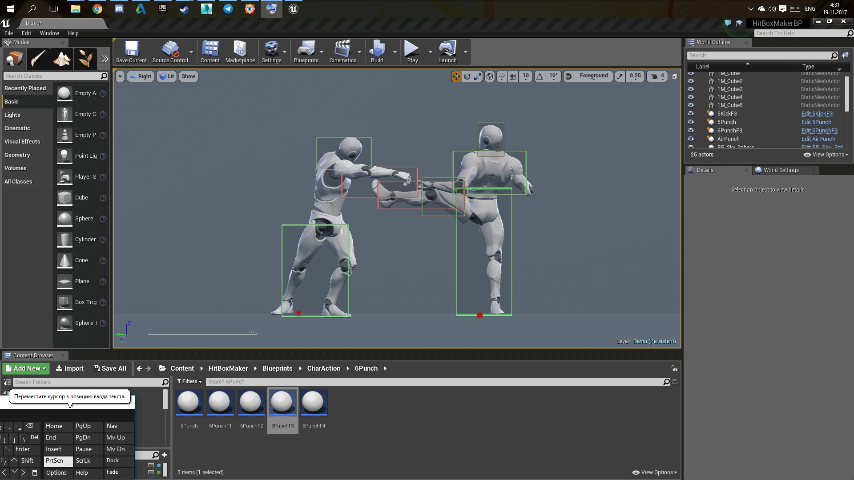Viewport: 854px width, 480px height.
Task: Open the Right view perspective dropdown
Action: click(x=141, y=76)
